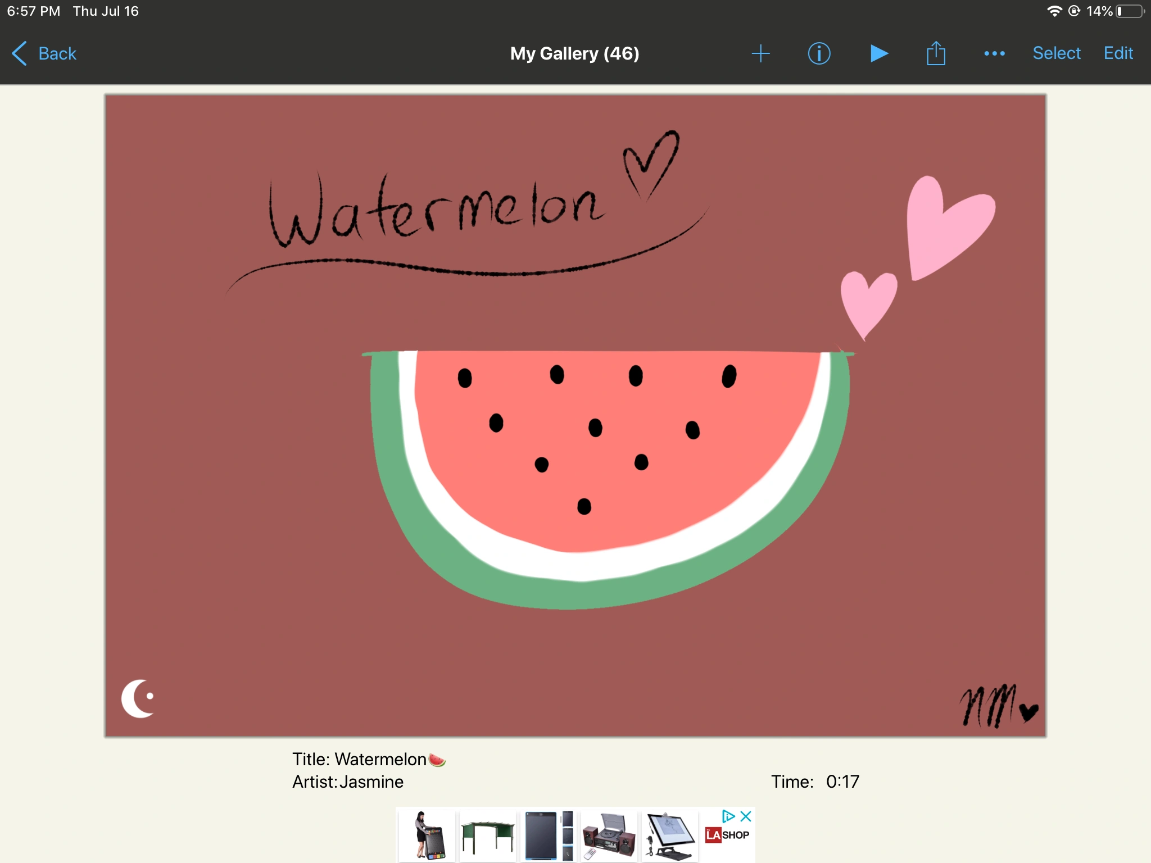Image resolution: width=1151 pixels, height=863 pixels.
Task: Dismiss the banner ad with the X
Action: click(x=746, y=815)
